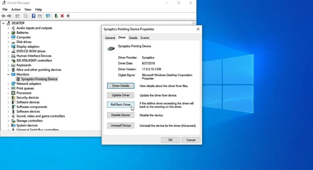The image size is (313, 170).
Task: Click the Disk drives category icon
Action: click(13, 42)
